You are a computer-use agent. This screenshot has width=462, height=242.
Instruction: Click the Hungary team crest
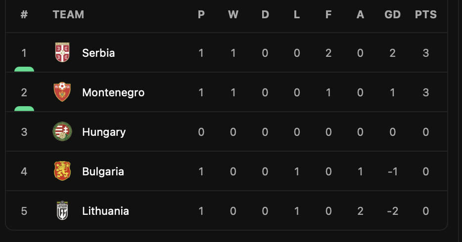point(62,131)
